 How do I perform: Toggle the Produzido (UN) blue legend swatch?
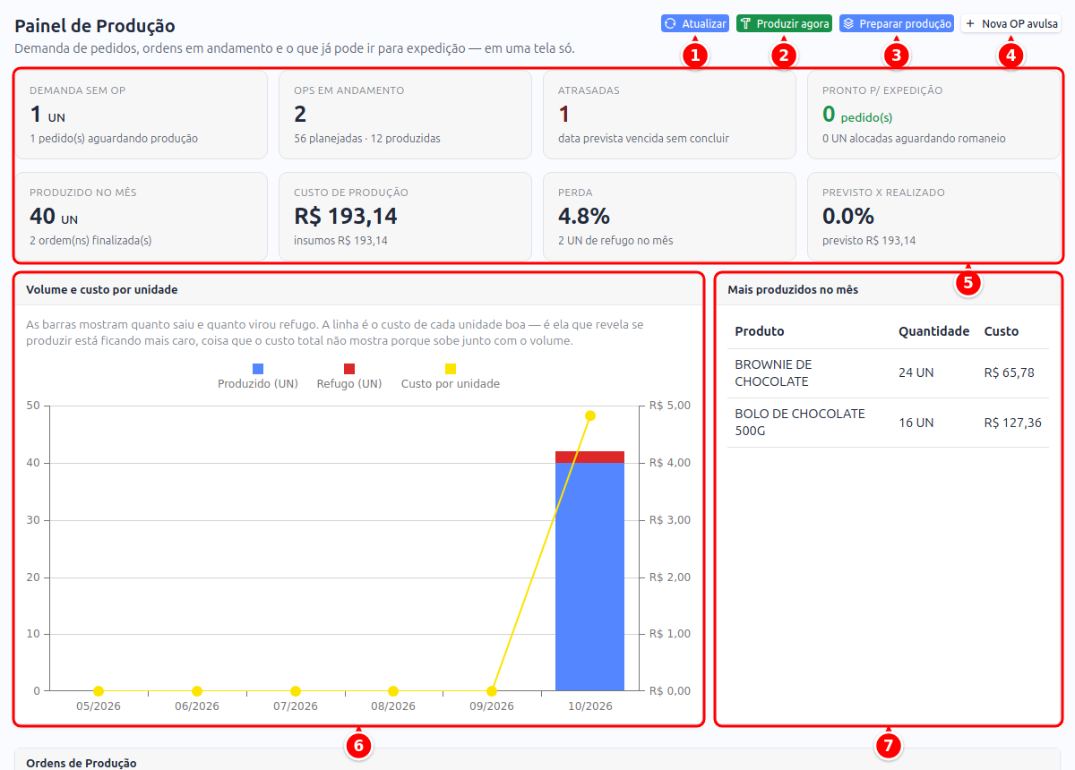258,369
